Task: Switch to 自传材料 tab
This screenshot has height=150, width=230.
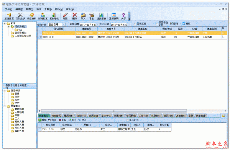Action: coord(81,116)
